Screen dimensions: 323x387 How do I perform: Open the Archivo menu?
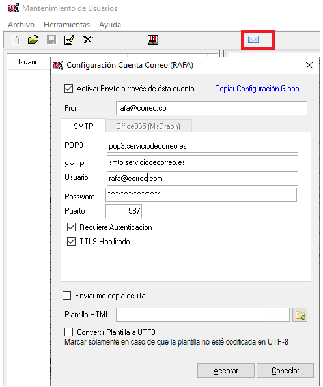(21, 25)
